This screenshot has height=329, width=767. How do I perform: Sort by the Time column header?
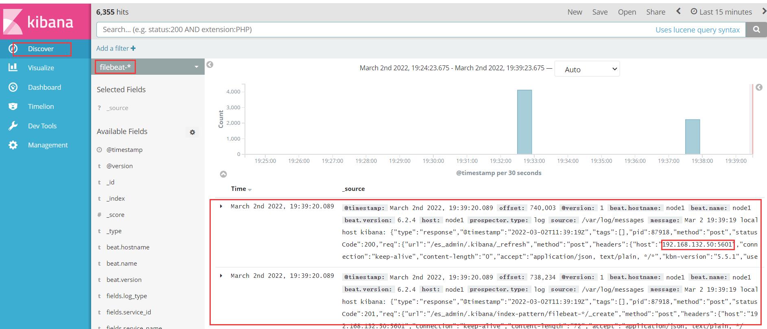pyautogui.click(x=241, y=189)
